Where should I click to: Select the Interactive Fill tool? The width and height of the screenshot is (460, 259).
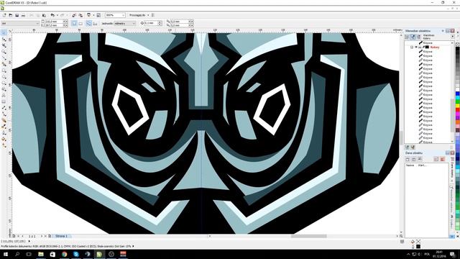point(4,145)
